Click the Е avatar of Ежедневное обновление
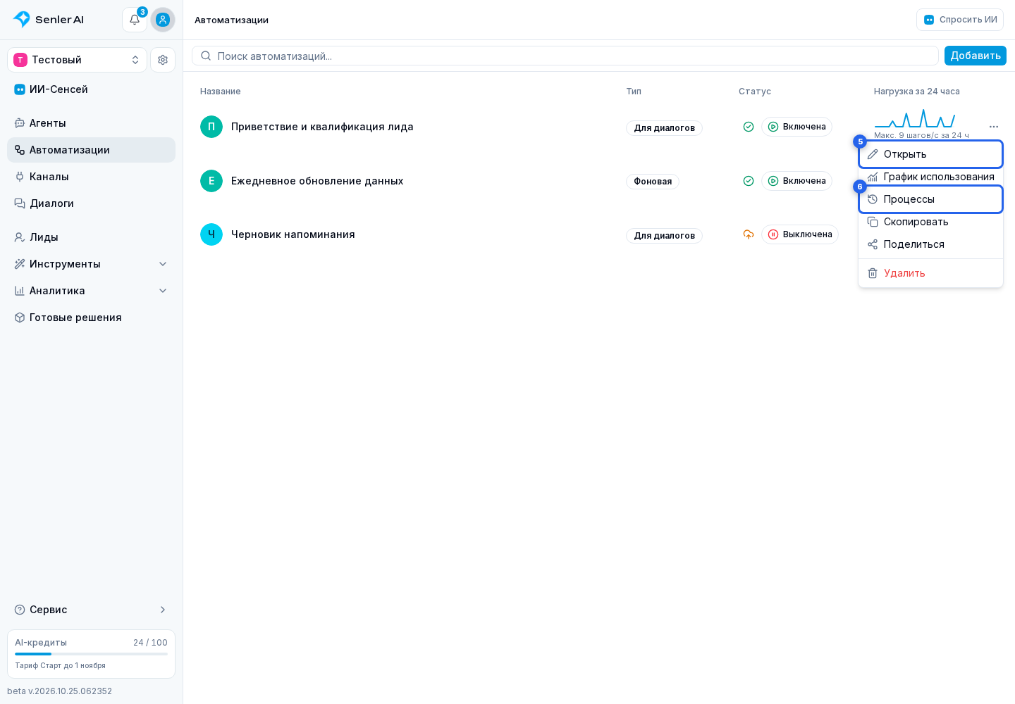 (211, 181)
